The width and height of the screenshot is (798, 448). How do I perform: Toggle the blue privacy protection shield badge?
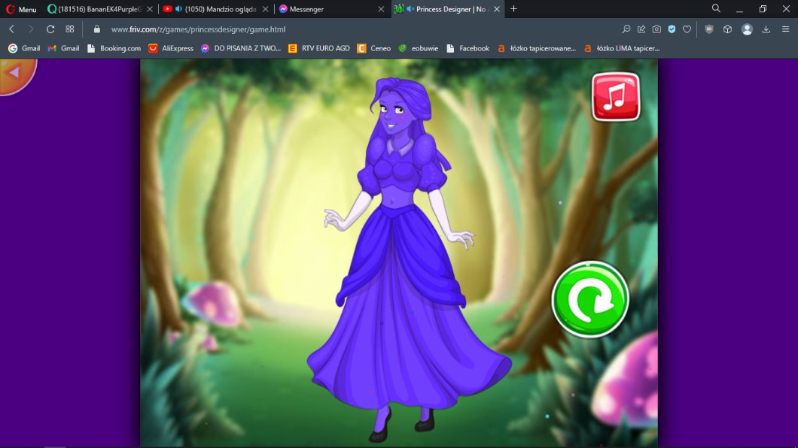click(672, 29)
